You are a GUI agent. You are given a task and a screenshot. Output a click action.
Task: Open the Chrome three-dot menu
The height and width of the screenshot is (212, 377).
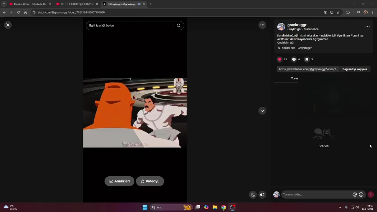click(x=373, y=12)
